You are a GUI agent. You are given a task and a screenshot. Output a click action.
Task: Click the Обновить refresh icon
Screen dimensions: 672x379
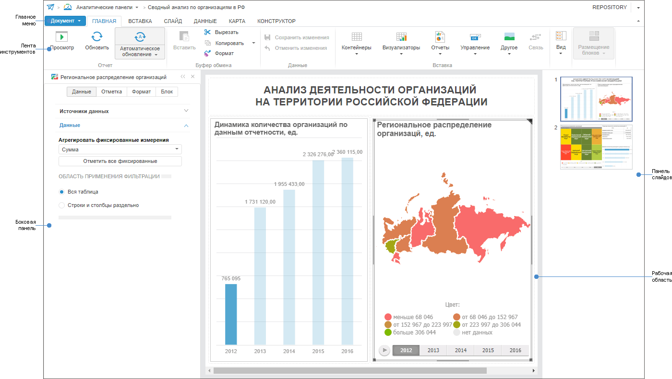pyautogui.click(x=96, y=41)
